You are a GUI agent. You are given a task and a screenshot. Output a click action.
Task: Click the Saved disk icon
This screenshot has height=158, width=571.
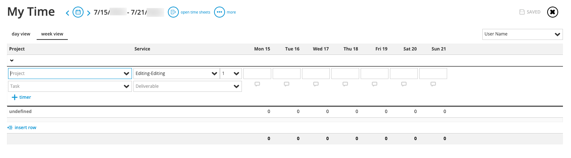522,12
